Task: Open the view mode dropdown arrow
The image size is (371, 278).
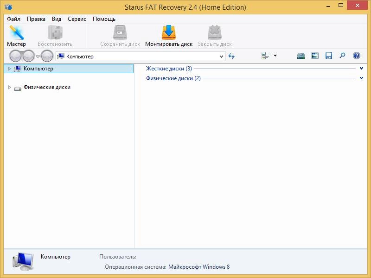Action: [x=275, y=56]
